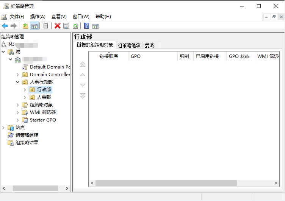Toggle the show/hide console tree icon
The height and width of the screenshot is (201, 285).
[34, 26]
